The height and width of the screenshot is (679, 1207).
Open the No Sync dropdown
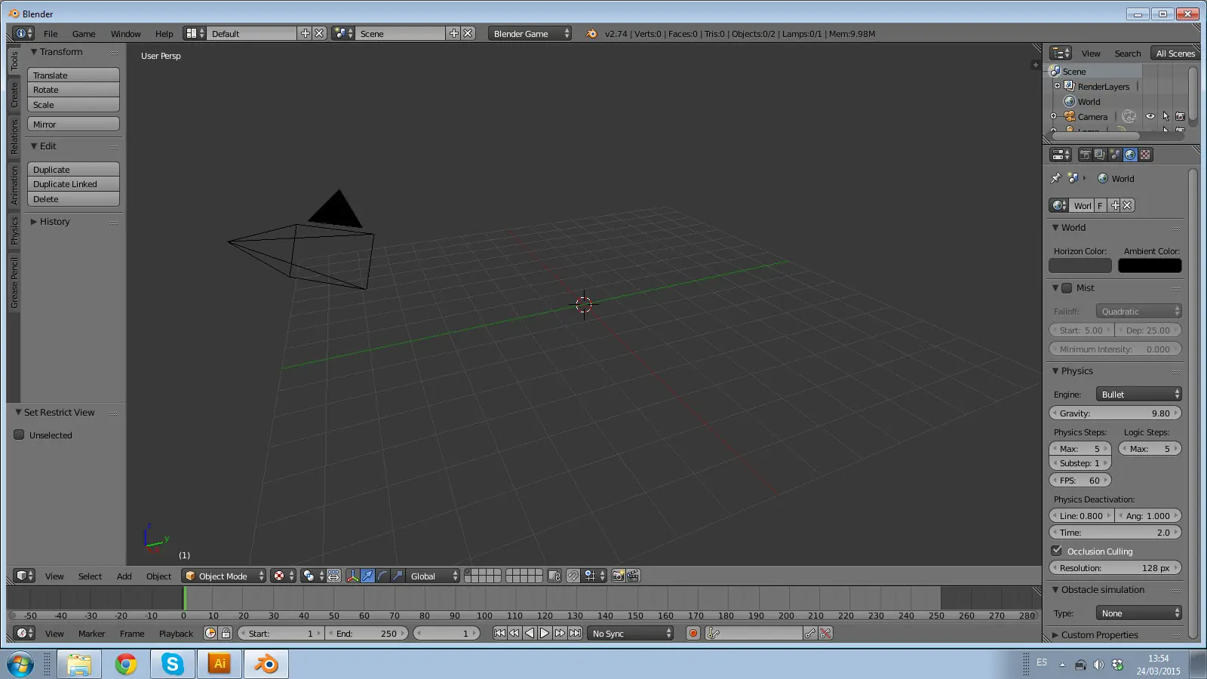(x=631, y=633)
